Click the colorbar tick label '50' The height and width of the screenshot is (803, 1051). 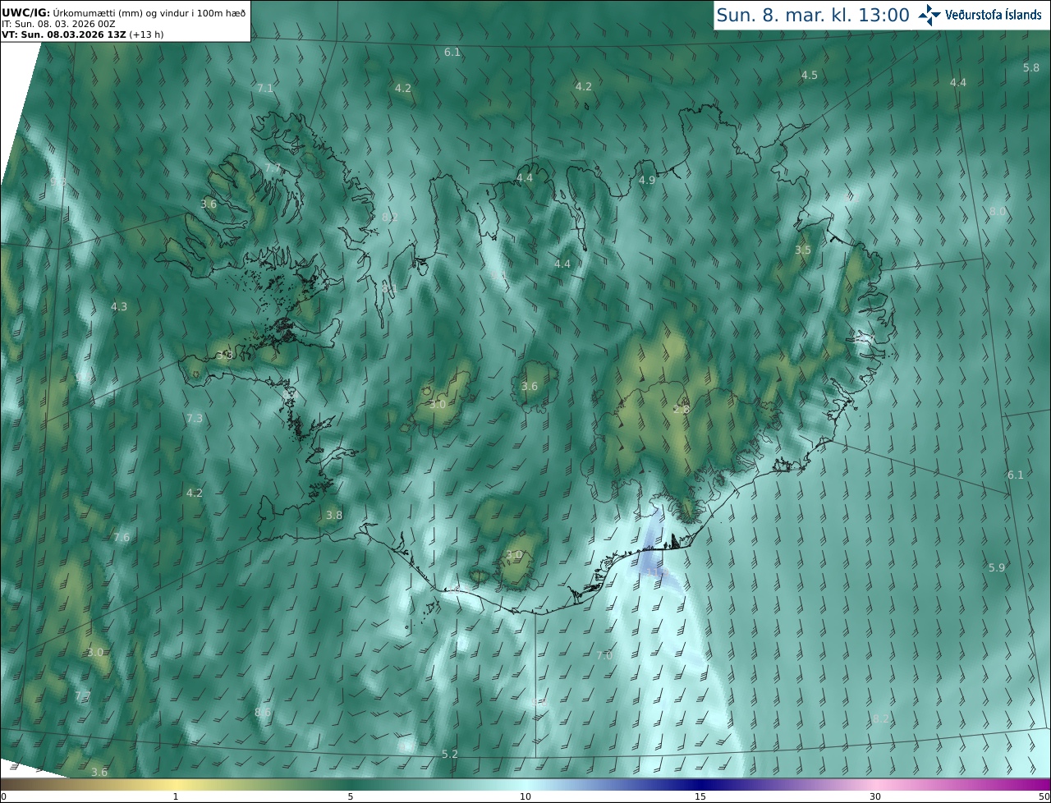[1044, 796]
